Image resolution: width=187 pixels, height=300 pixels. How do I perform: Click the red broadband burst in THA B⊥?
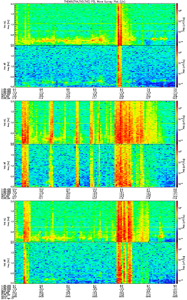pos(120,24)
